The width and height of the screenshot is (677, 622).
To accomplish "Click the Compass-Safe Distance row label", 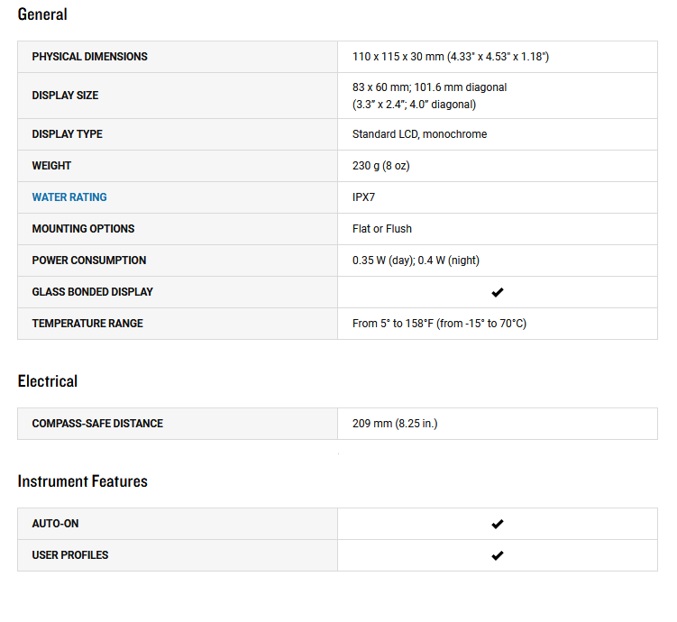I will (97, 424).
